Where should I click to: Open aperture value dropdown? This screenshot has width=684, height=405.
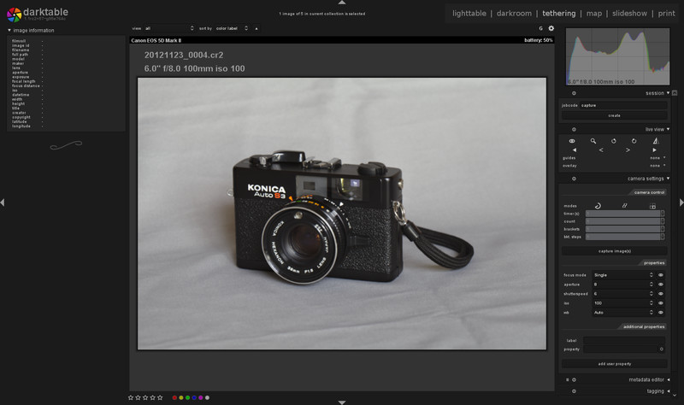click(x=623, y=285)
